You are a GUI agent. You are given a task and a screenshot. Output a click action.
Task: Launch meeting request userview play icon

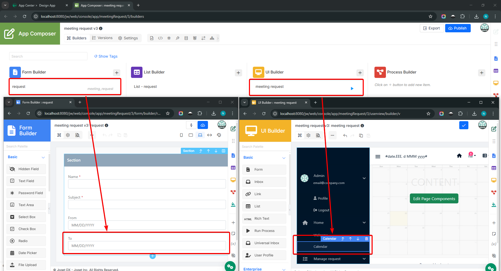[x=352, y=89]
